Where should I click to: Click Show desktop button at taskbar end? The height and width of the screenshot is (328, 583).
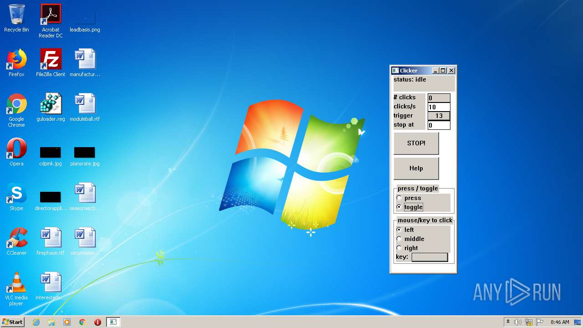(x=578, y=322)
